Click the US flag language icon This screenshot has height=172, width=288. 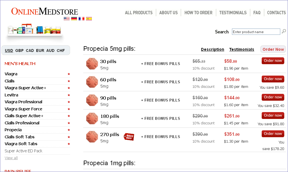(67, 19)
